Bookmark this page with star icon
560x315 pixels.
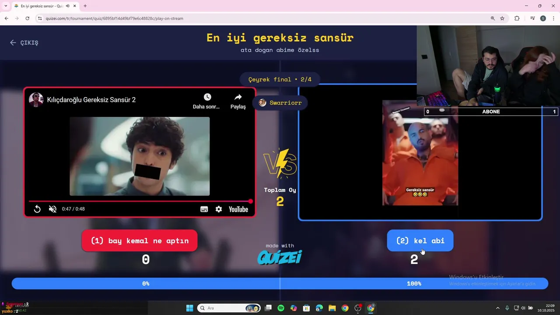(x=502, y=18)
